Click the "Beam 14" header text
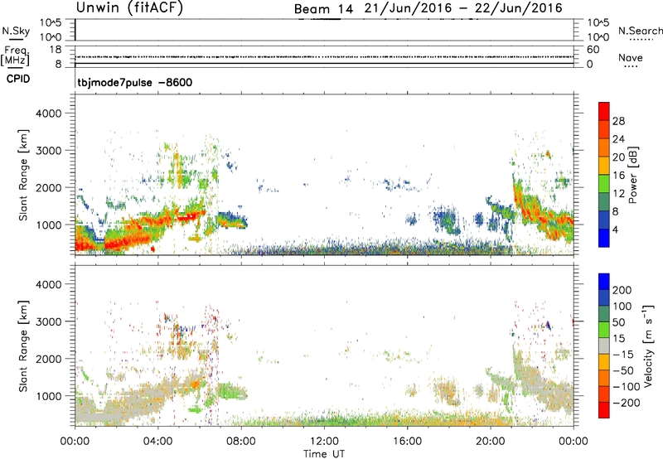Image resolution: width=663 pixels, height=459 pixels. click(x=323, y=9)
